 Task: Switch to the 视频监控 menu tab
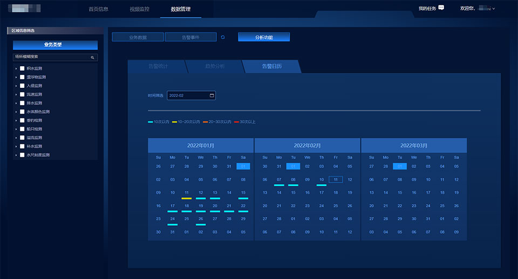(x=140, y=9)
